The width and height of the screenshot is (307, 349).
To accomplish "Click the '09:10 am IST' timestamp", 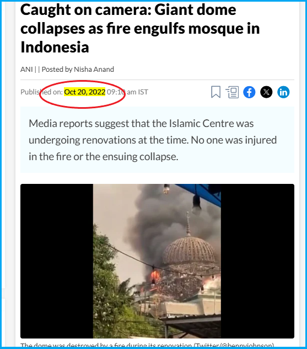I will click(x=127, y=92).
